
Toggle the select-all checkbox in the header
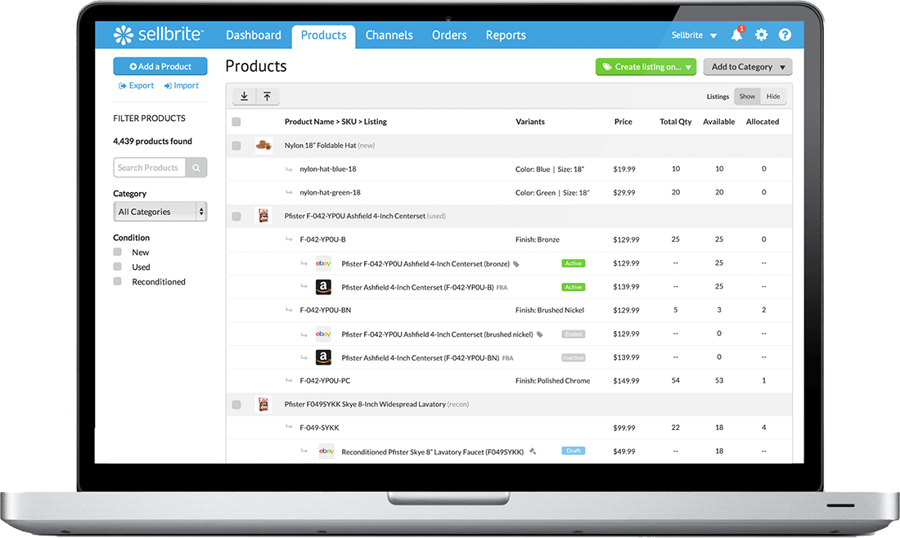(x=236, y=122)
